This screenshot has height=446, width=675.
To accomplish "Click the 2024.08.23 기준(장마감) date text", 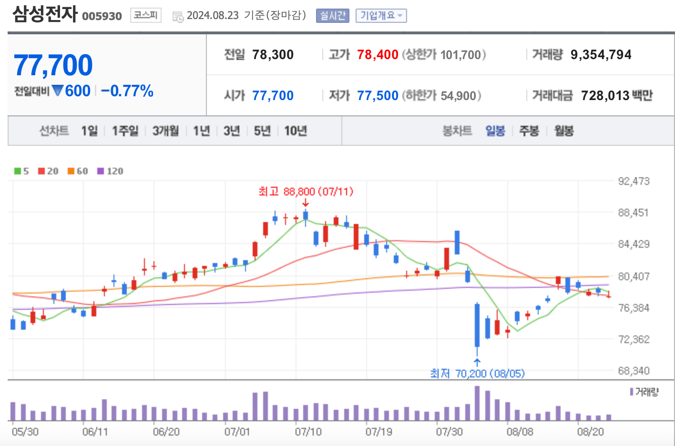I will pos(246,15).
